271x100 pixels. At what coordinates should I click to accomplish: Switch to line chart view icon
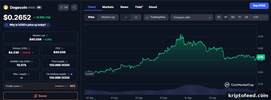coord(126,17)
